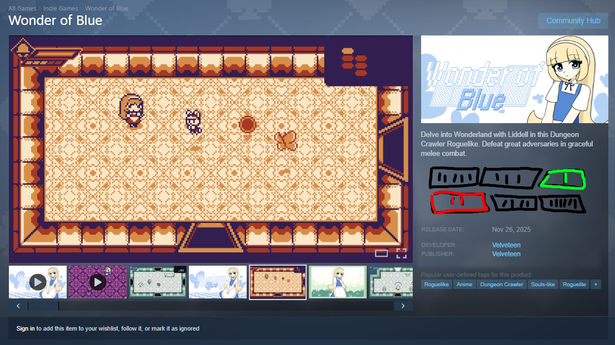Click the thumbnail strip scrollbar handle
615x345 pixels.
tap(43, 306)
